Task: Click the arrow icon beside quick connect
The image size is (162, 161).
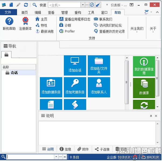Action: click(x=98, y=5)
